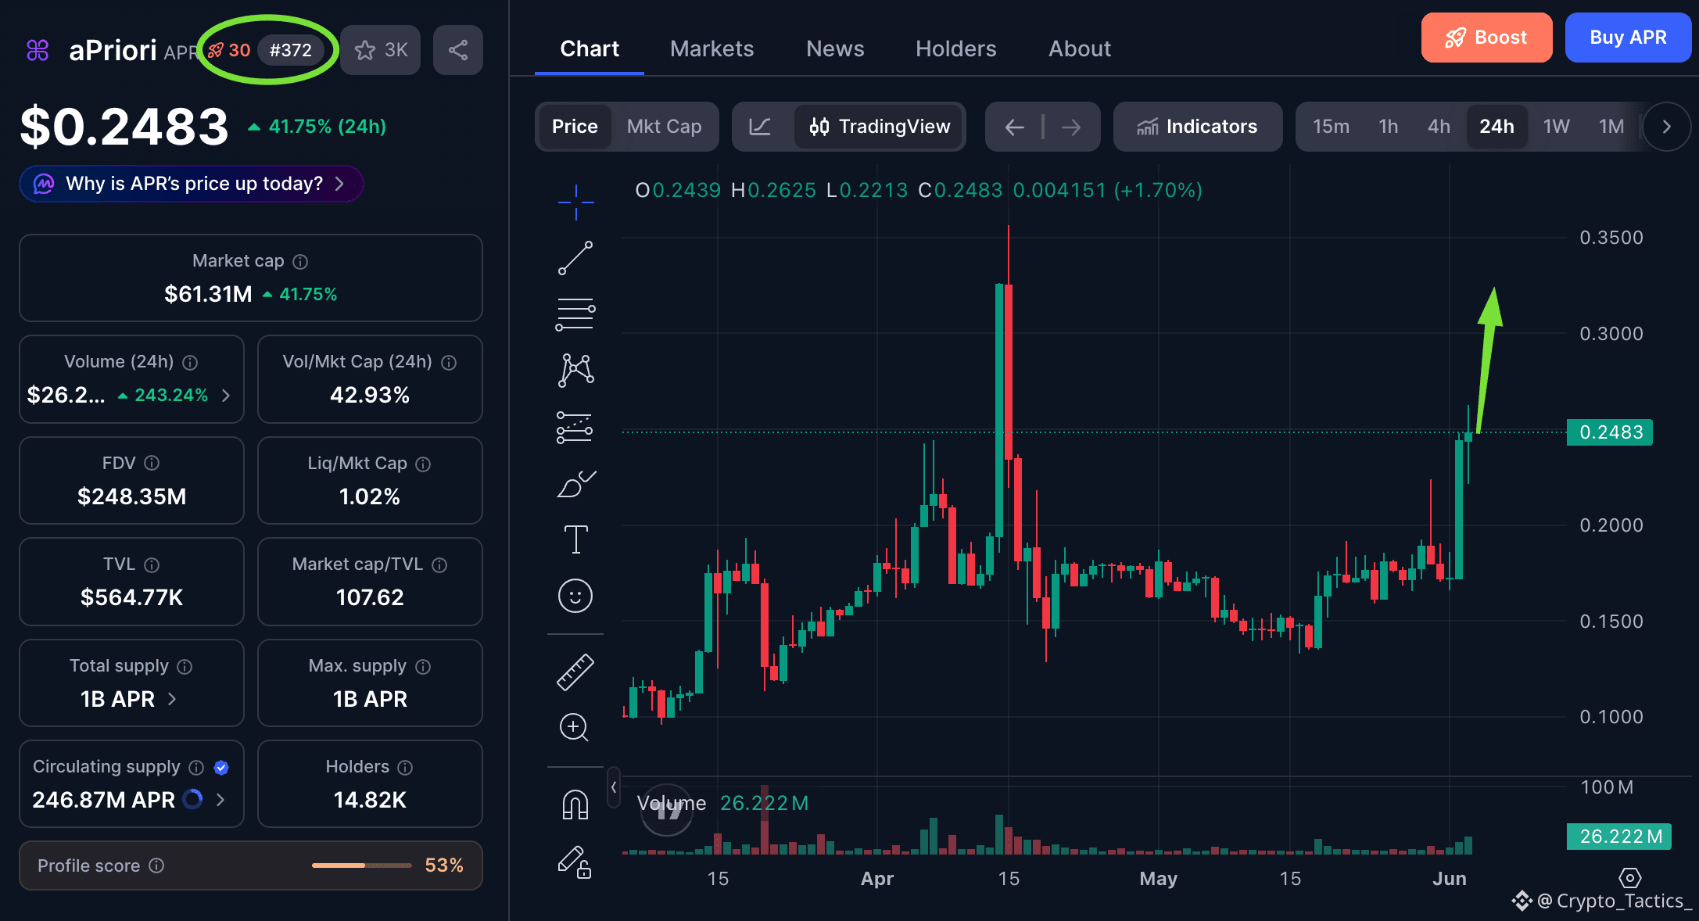Open the About tab
1699x921 pixels.
click(x=1079, y=49)
